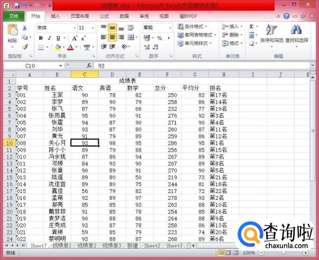This screenshot has width=319, height=260.
Task: Open the font size dropdown showing 11
Action: 93,28
